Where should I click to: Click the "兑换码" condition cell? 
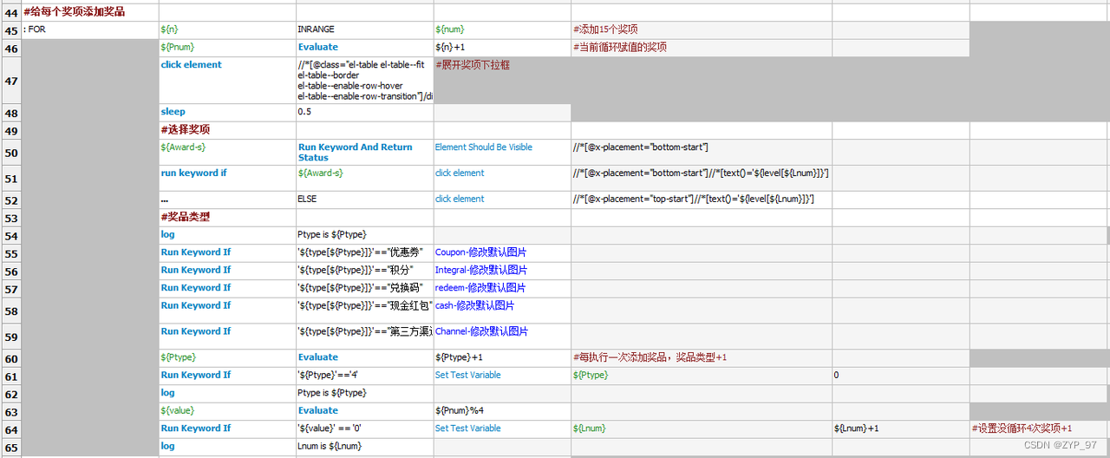pyautogui.click(x=364, y=288)
